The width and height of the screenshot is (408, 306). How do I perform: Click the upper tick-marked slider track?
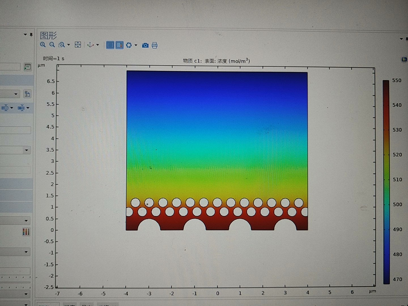point(15,277)
